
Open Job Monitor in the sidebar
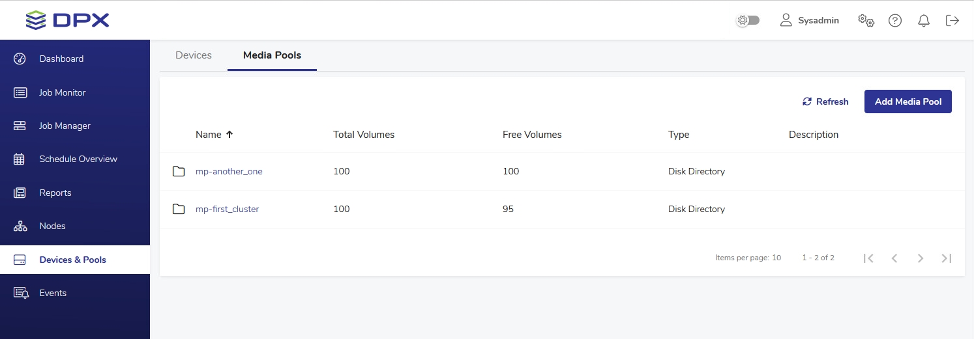tap(62, 92)
